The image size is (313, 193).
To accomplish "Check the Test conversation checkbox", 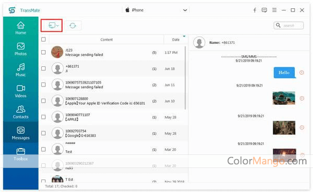I will coord(43,149).
